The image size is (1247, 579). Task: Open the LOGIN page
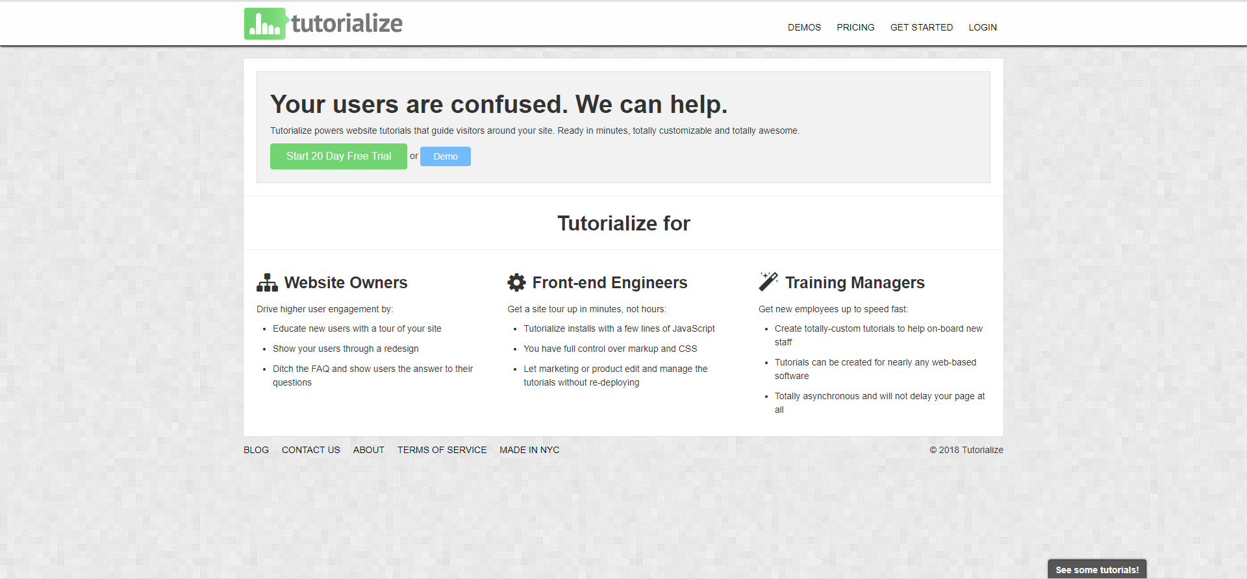coord(983,27)
